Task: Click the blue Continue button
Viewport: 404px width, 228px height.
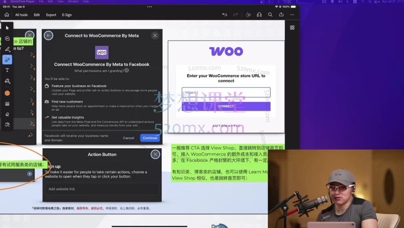Action: coord(150,138)
